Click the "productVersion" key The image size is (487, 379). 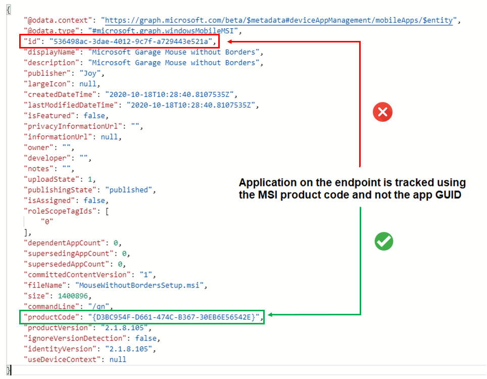coord(58,328)
